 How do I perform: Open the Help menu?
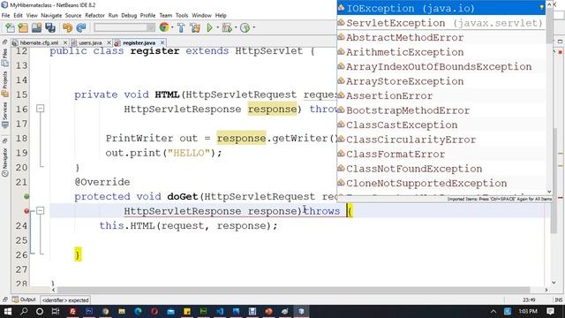(221, 16)
